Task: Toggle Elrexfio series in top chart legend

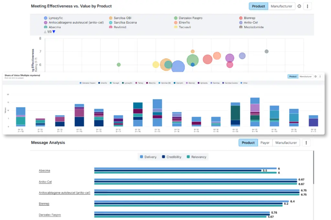Action: (x=182, y=22)
